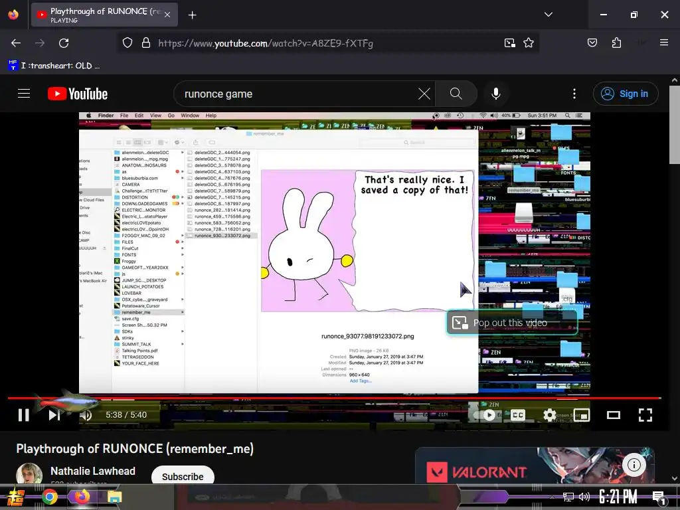Open Nathalie Lawhead channel avatar

tap(29, 473)
